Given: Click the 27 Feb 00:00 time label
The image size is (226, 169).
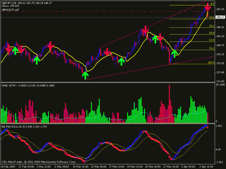Looking at the screenshot, I should (x=26, y=167).
